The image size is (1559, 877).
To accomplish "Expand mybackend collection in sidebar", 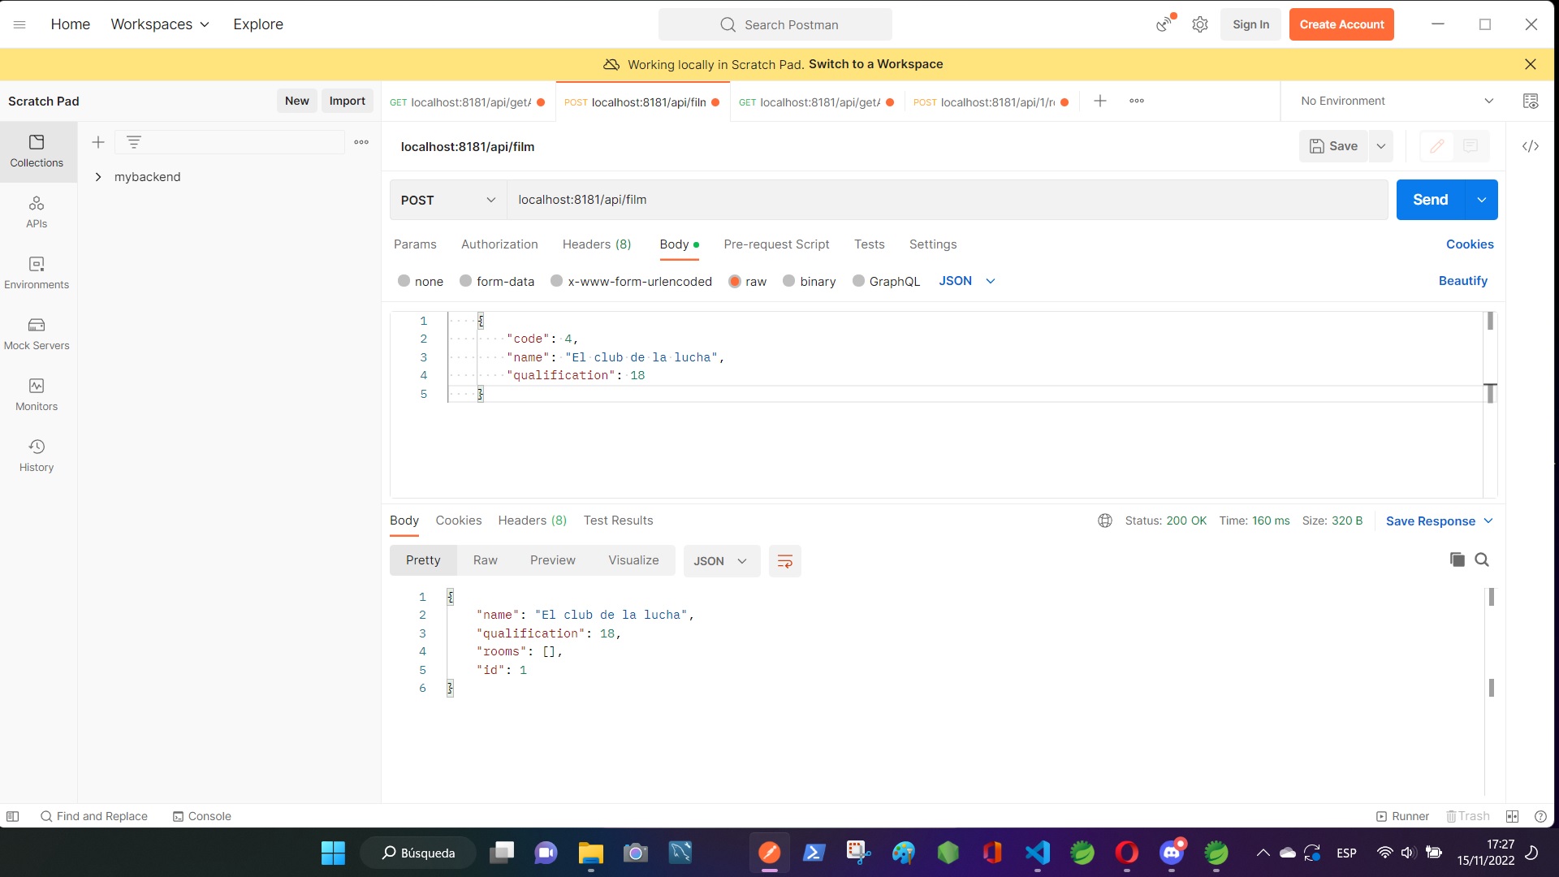I will click(x=98, y=175).
